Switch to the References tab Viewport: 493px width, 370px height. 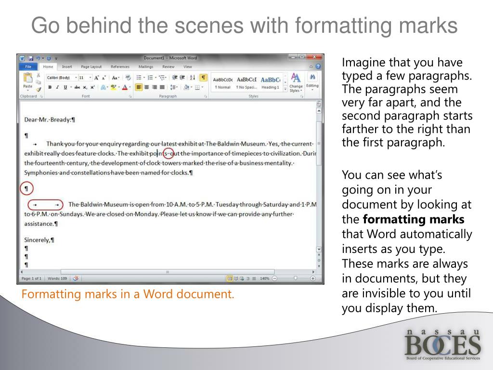120,66
